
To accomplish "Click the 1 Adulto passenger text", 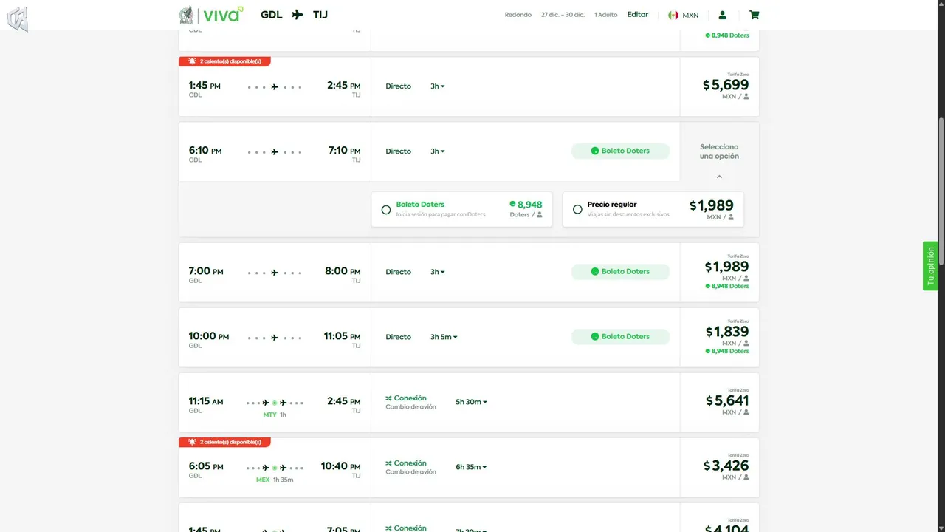I will 606,15.
